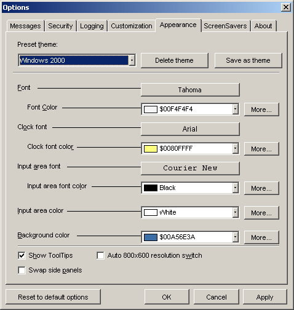Click the $00F4F4F4 font color swatch

point(151,109)
